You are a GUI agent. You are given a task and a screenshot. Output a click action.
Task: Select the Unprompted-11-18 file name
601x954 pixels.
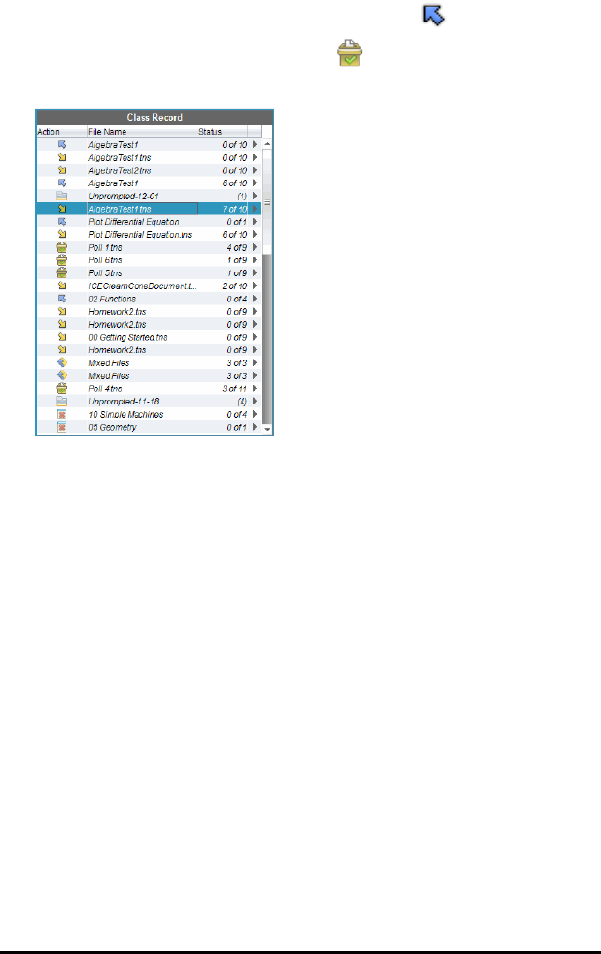(124, 402)
